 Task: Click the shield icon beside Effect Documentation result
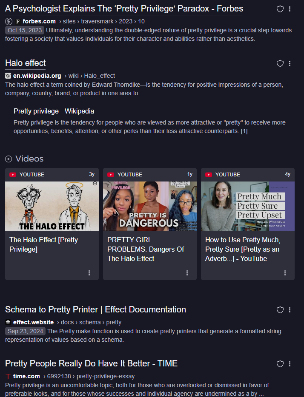[x=280, y=310]
